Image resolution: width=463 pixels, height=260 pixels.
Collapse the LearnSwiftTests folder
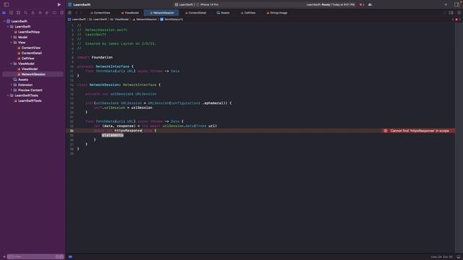(8, 95)
